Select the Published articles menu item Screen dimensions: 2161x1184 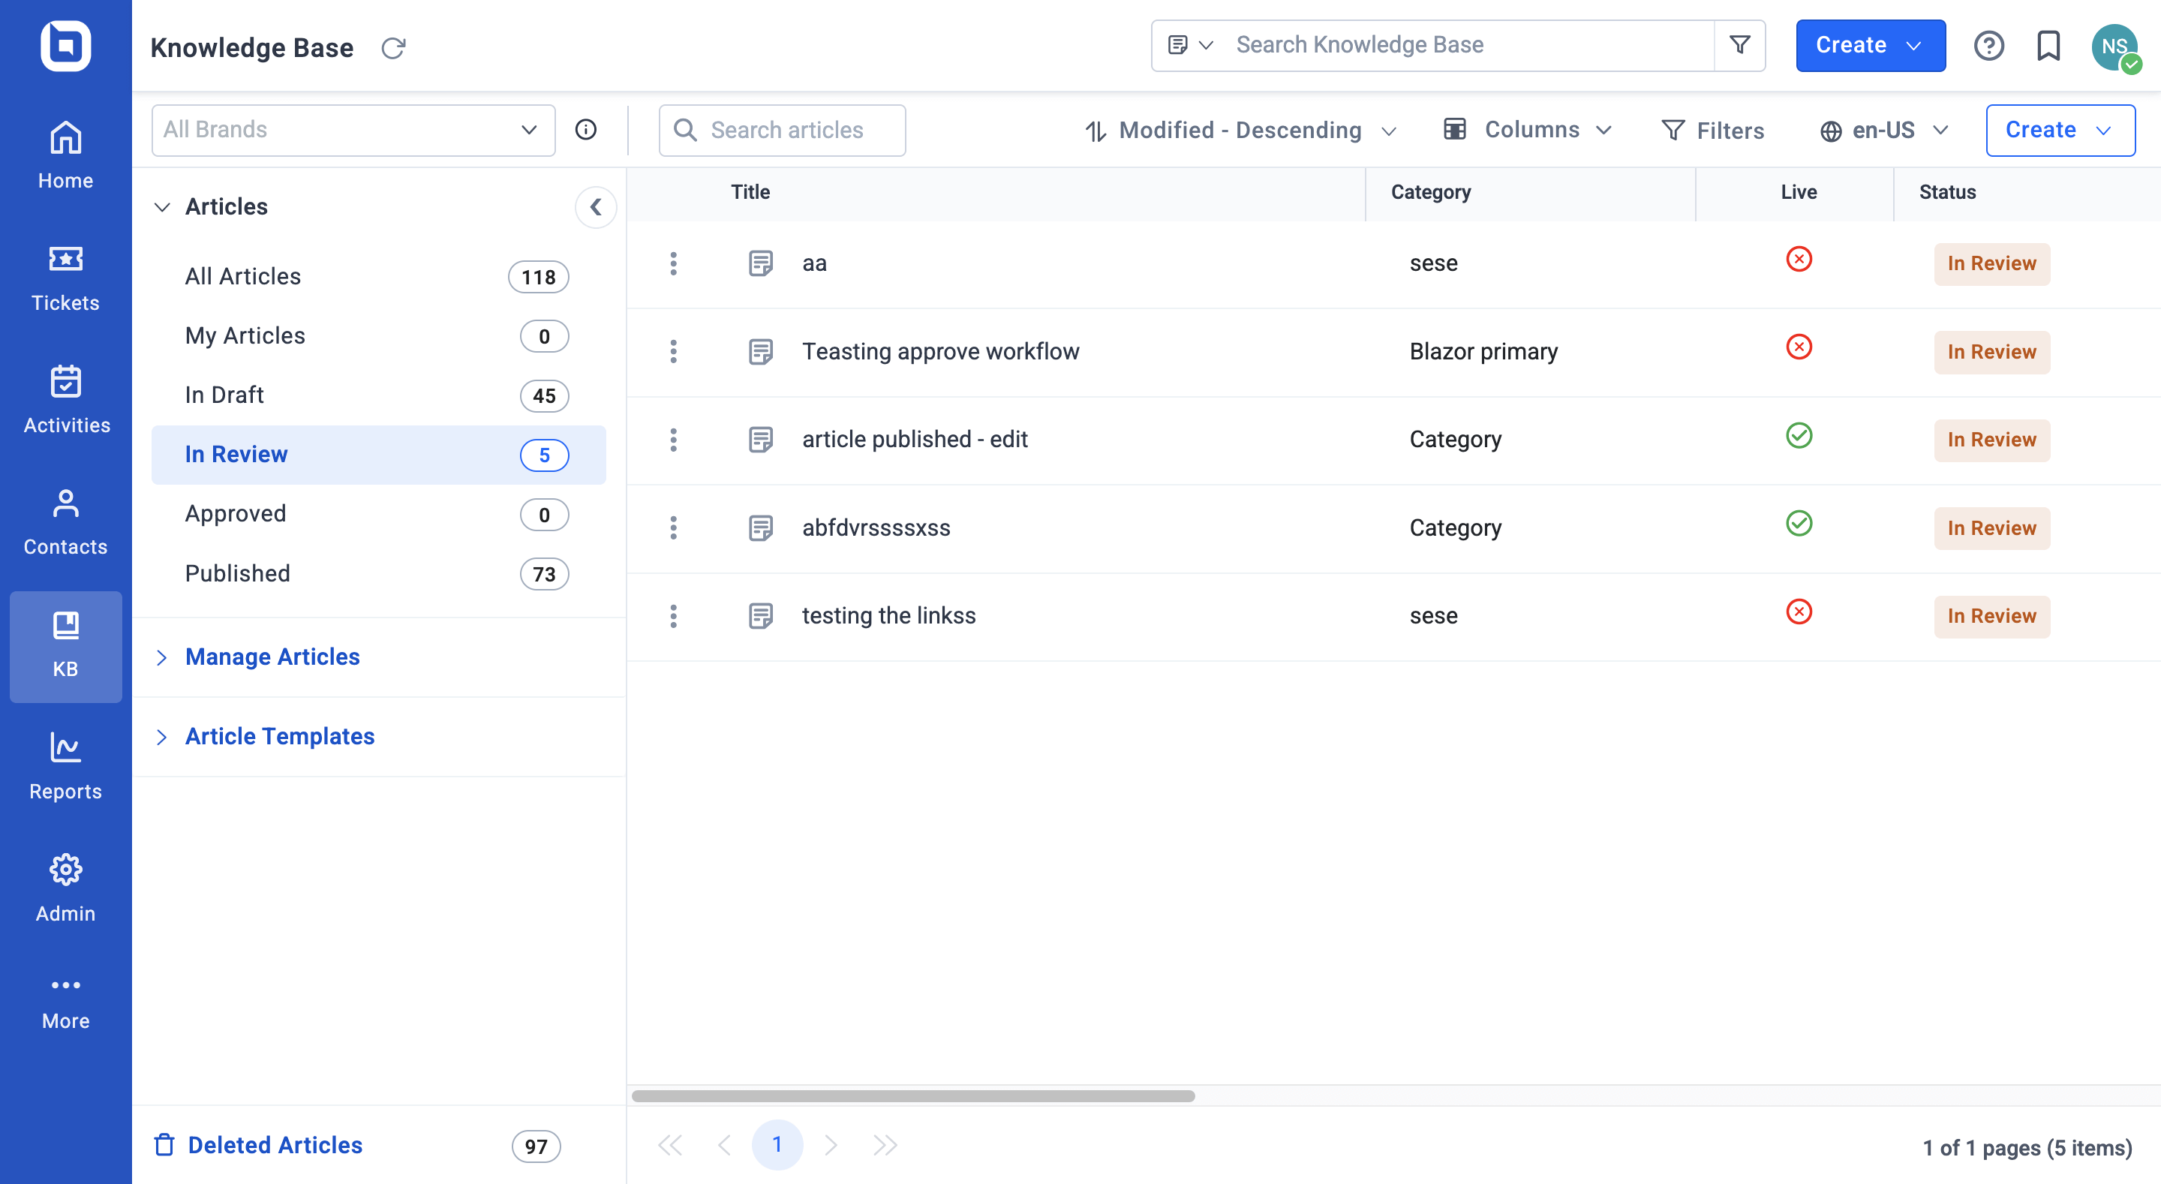pos(238,572)
